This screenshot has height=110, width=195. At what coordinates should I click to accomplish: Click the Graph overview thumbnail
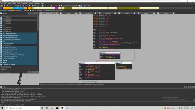(x=19, y=79)
